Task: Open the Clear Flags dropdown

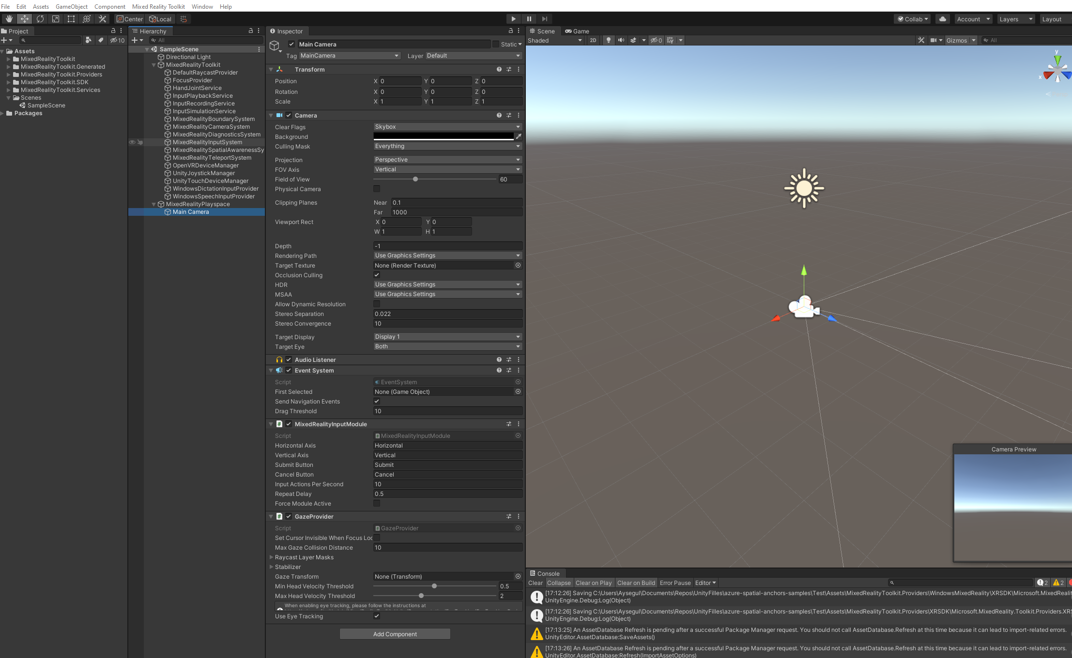Action: pos(447,127)
